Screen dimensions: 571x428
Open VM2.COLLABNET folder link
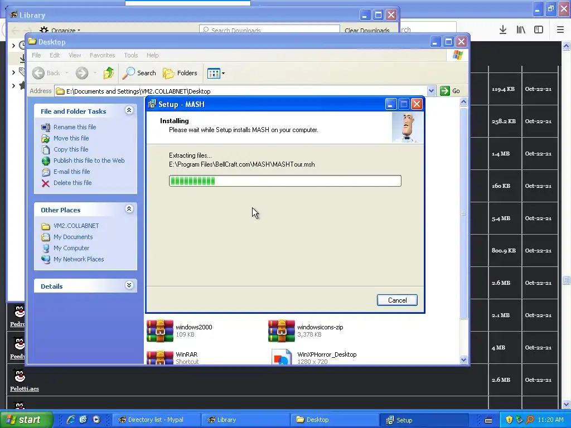coord(76,226)
